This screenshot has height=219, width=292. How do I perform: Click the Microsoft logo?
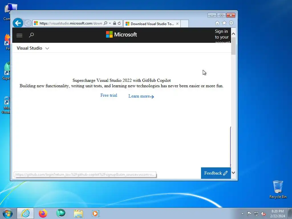tap(121, 35)
